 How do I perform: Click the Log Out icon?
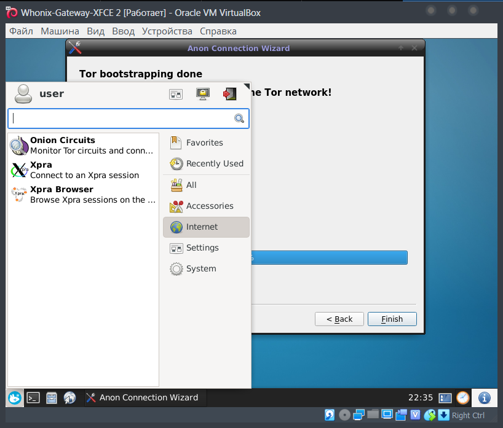click(x=229, y=94)
